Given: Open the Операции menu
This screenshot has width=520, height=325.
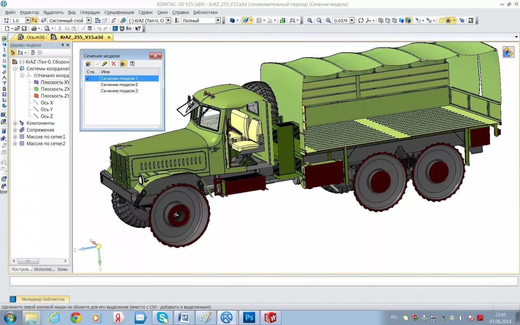Looking at the screenshot, I should [90, 12].
